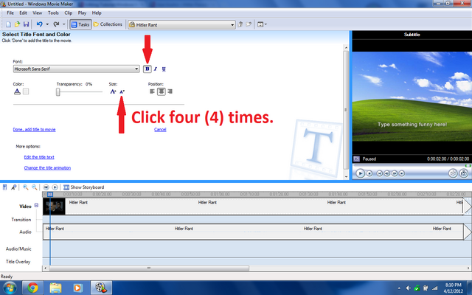Toggle bold title text
Image resolution: width=472 pixels, height=295 pixels.
[x=147, y=69]
